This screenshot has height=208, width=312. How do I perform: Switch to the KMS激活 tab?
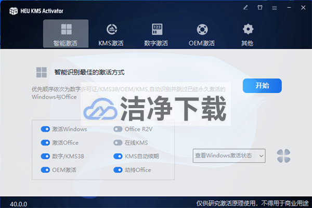click(x=111, y=35)
